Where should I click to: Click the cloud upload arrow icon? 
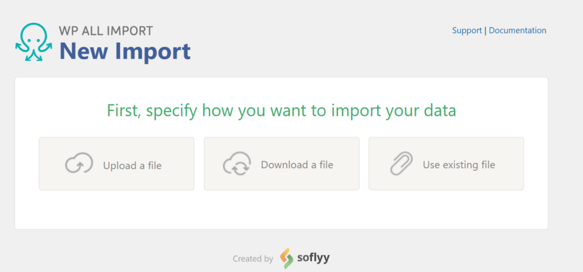(x=75, y=164)
